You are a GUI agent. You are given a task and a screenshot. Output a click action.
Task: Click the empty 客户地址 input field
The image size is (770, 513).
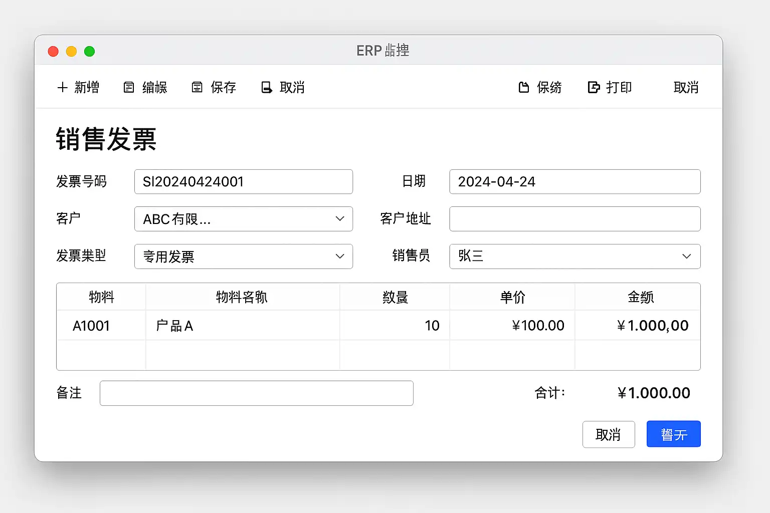click(574, 219)
